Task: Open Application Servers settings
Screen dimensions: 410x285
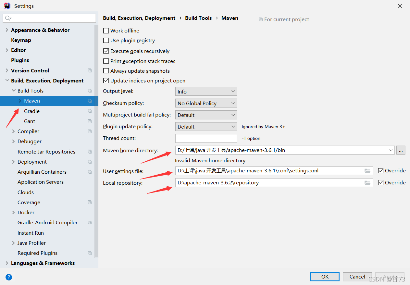Action: (x=41, y=182)
